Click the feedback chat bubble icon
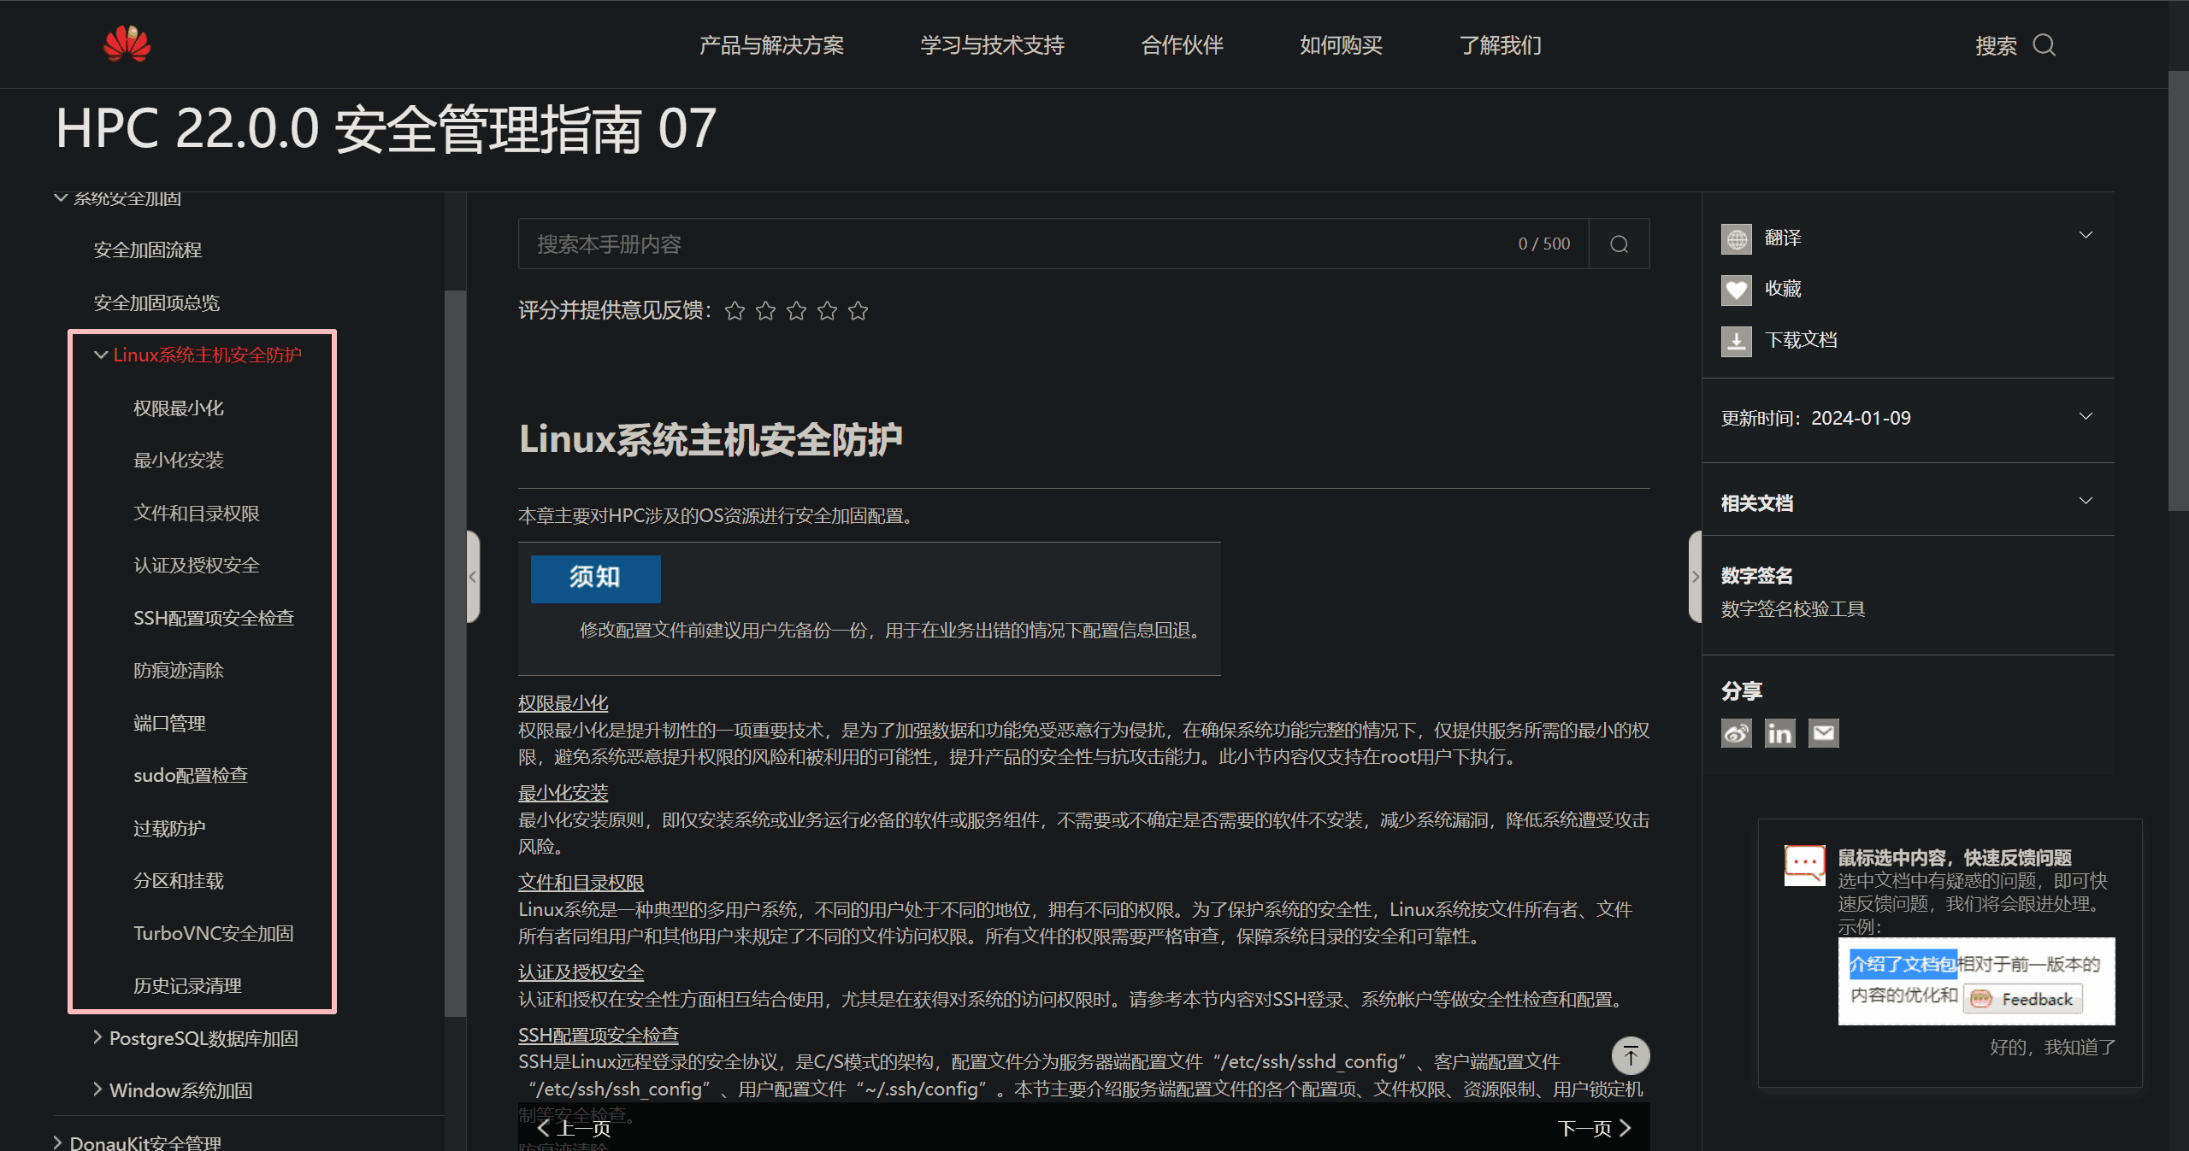The height and width of the screenshot is (1151, 2189). coord(1805,866)
